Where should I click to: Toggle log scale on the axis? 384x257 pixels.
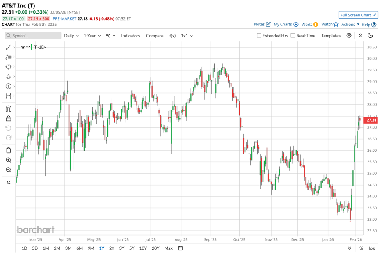[372, 248]
